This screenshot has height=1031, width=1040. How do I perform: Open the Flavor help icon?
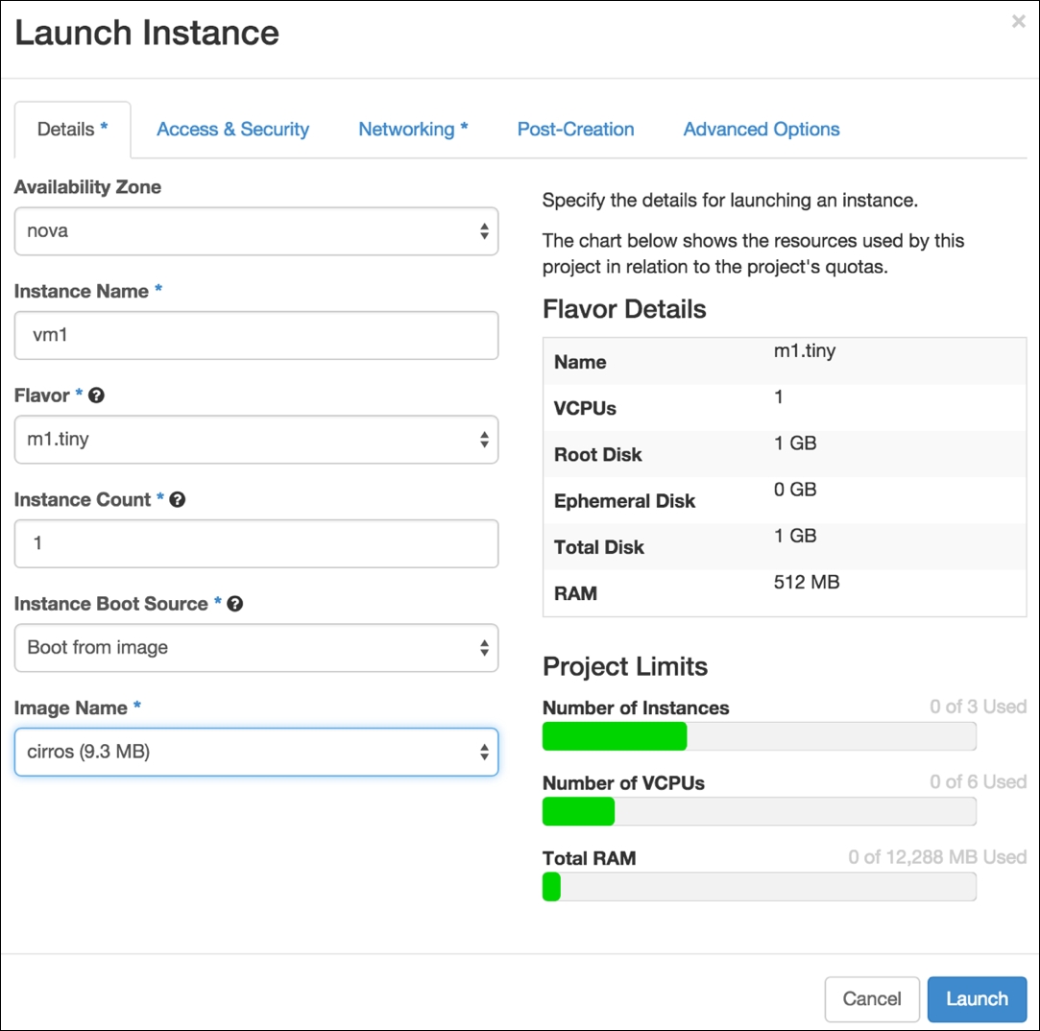click(96, 396)
